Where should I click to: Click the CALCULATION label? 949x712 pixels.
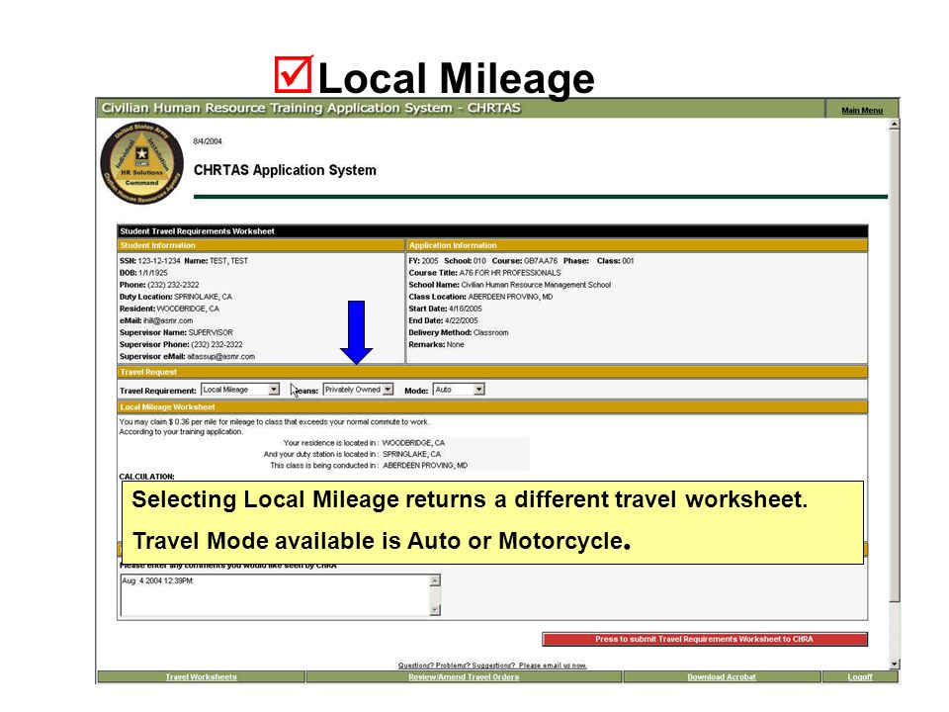pyautogui.click(x=147, y=477)
